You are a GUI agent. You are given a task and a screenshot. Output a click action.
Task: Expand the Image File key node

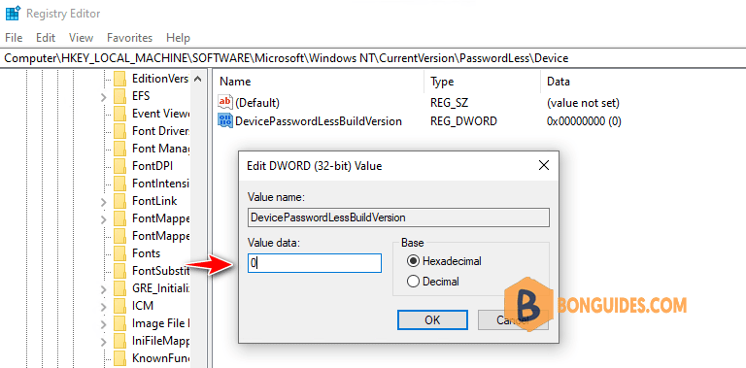point(103,324)
